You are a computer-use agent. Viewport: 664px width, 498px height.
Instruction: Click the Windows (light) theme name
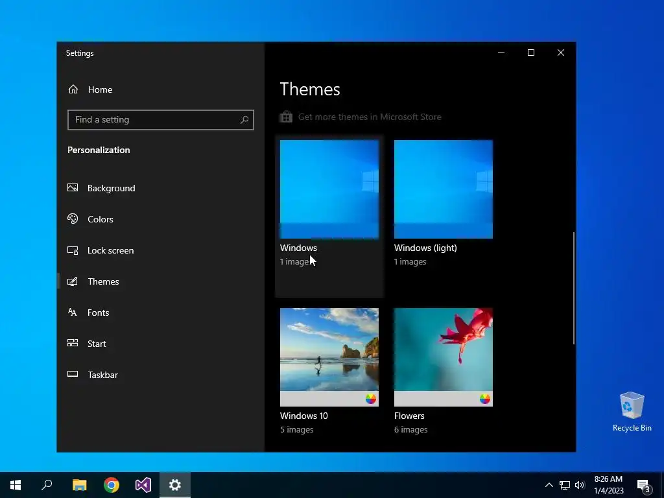point(425,248)
